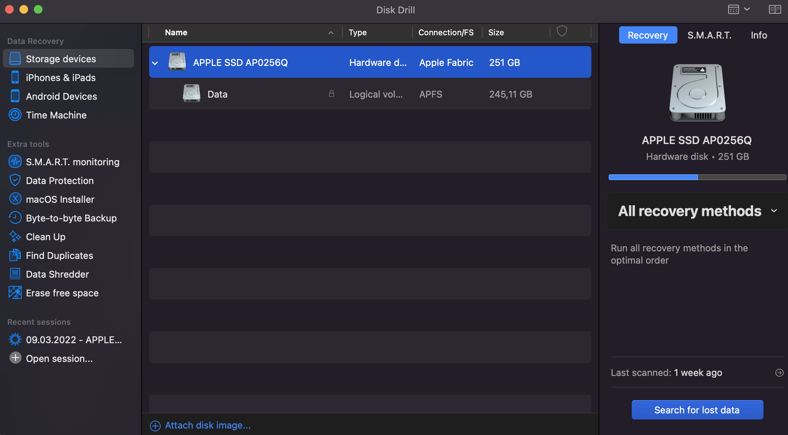The image size is (788, 435).
Task: Open the Clean Up tool
Action: [x=45, y=236]
